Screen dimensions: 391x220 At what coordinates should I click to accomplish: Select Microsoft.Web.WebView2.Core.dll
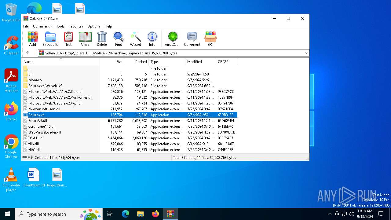[x=130, y=92]
